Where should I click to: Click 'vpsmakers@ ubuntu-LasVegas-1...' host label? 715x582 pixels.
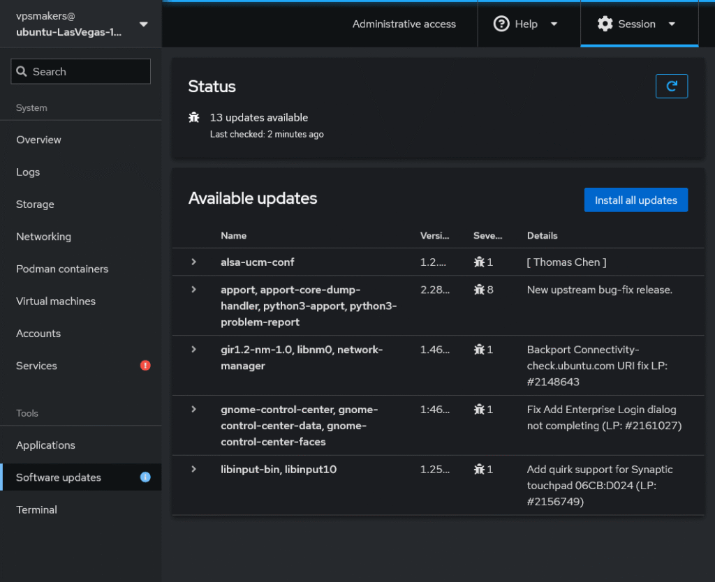click(x=68, y=24)
